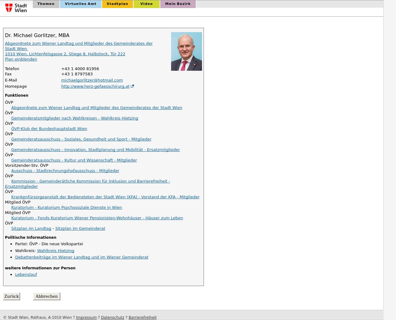
Task: Open Stadtrechnungshofausschuss Mitglieder link
Action: pos(65,171)
